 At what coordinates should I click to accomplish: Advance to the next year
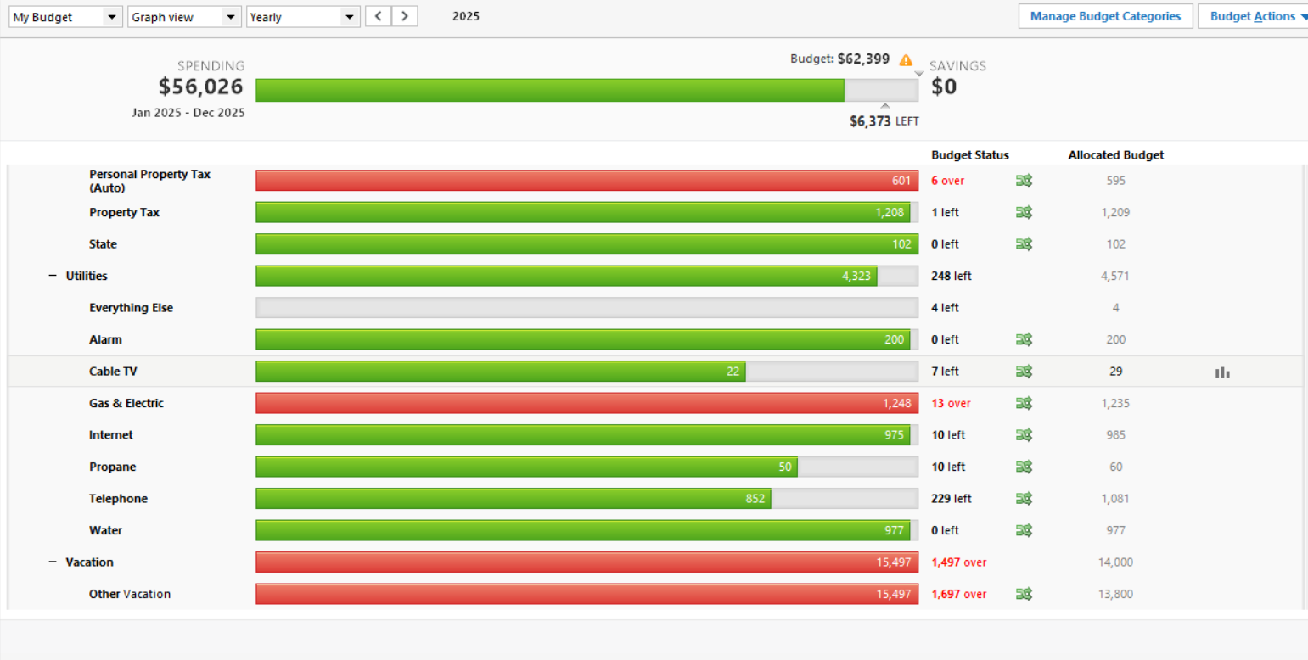point(405,17)
